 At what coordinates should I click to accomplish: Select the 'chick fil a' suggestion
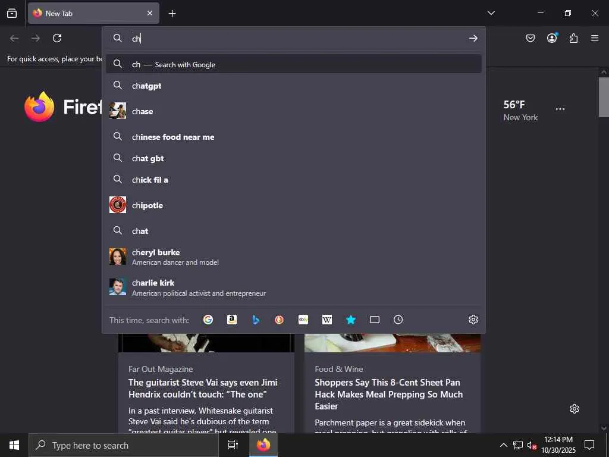click(294, 180)
